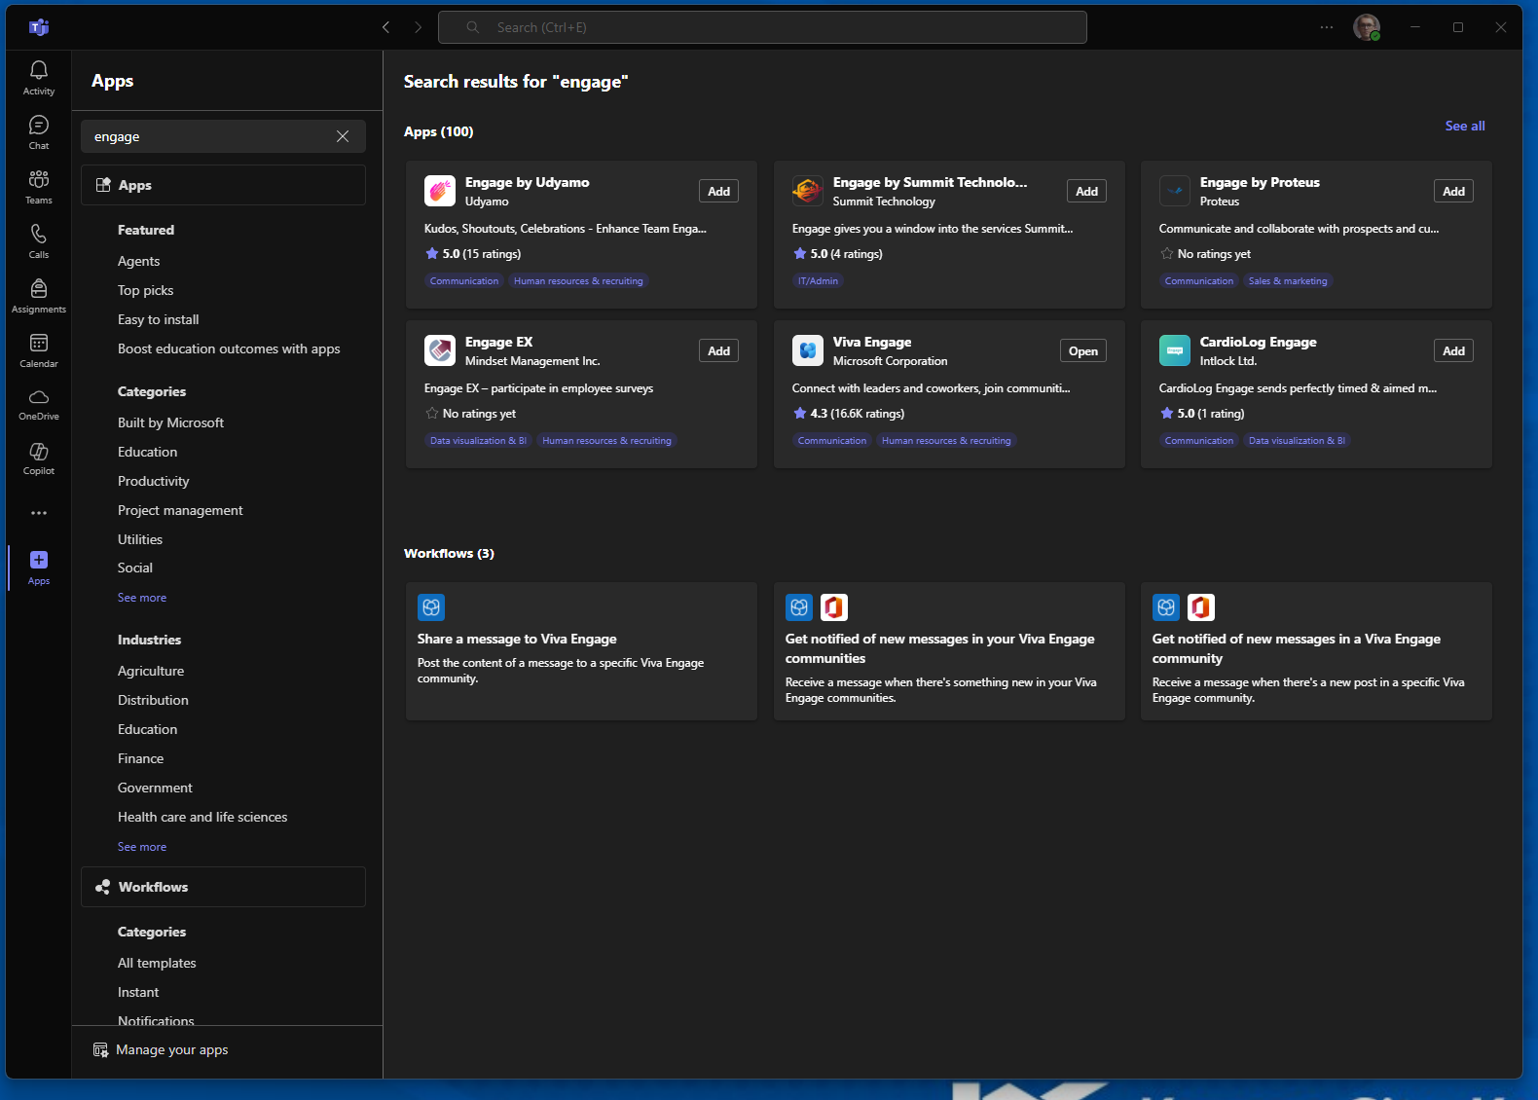Open the Calendar icon
Viewport: 1538px width, 1100px height.
coord(39,349)
